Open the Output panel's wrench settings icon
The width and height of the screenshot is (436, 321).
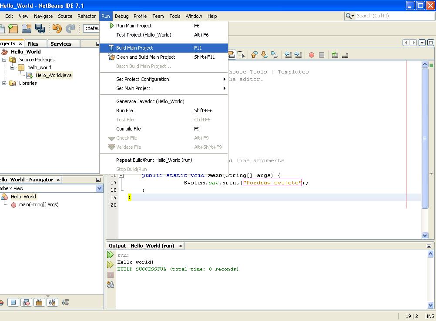111,285
